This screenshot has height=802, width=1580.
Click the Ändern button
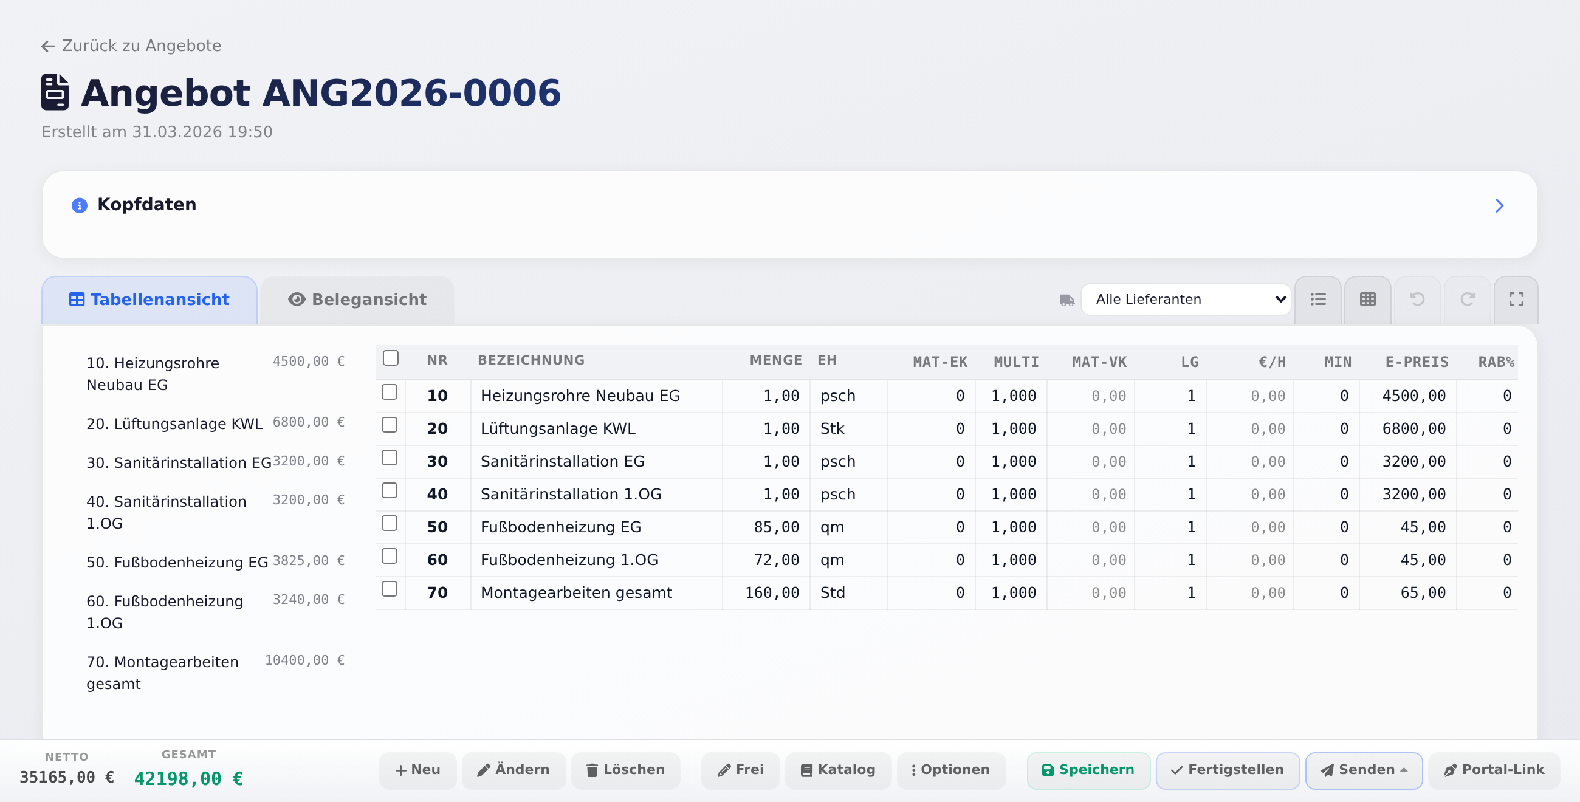pos(513,770)
